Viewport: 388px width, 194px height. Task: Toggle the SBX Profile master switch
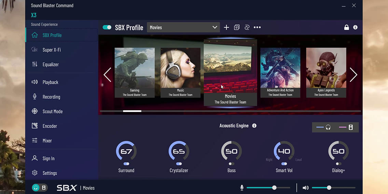pyautogui.click(x=107, y=27)
